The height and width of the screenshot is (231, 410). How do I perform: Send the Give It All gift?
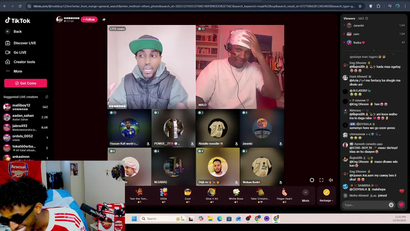pyautogui.click(x=212, y=195)
